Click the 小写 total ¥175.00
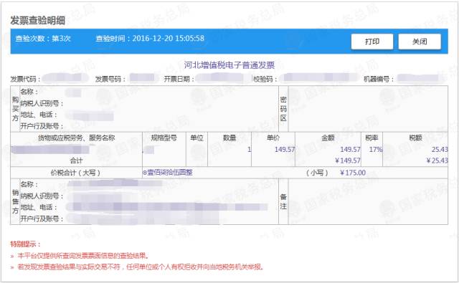Image resolution: width=459 pixels, height=283 pixels. [x=353, y=173]
